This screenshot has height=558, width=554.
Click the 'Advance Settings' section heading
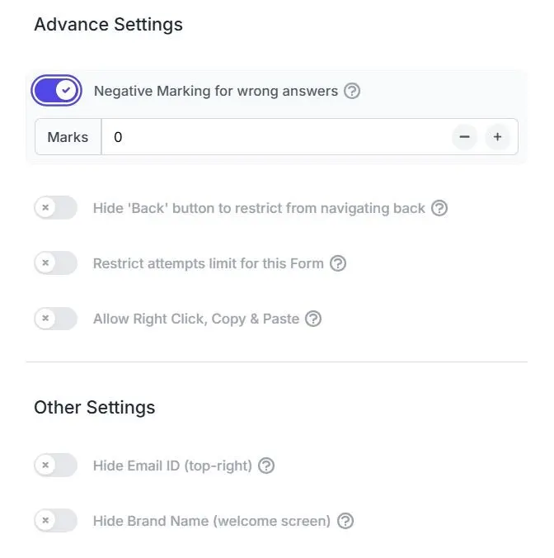point(108,25)
